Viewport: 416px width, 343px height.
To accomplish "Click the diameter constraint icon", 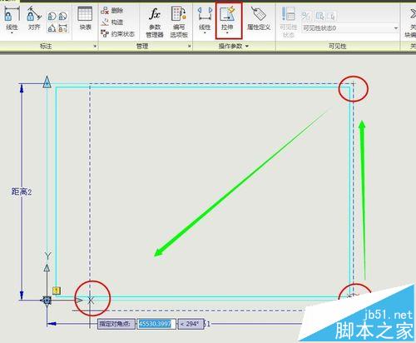I will pos(63,17).
